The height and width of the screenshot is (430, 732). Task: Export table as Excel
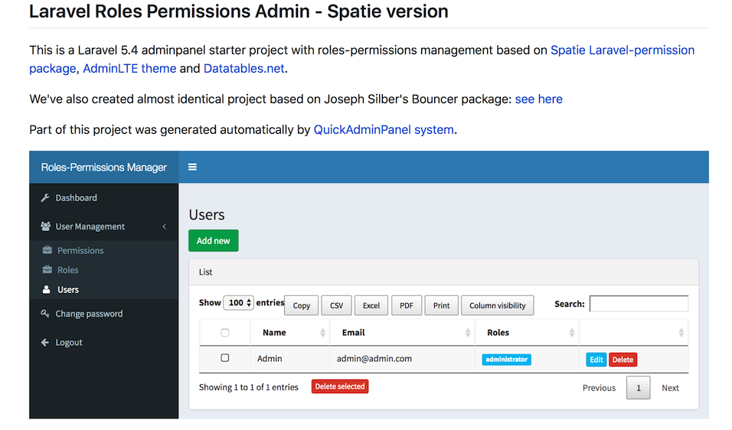click(371, 305)
